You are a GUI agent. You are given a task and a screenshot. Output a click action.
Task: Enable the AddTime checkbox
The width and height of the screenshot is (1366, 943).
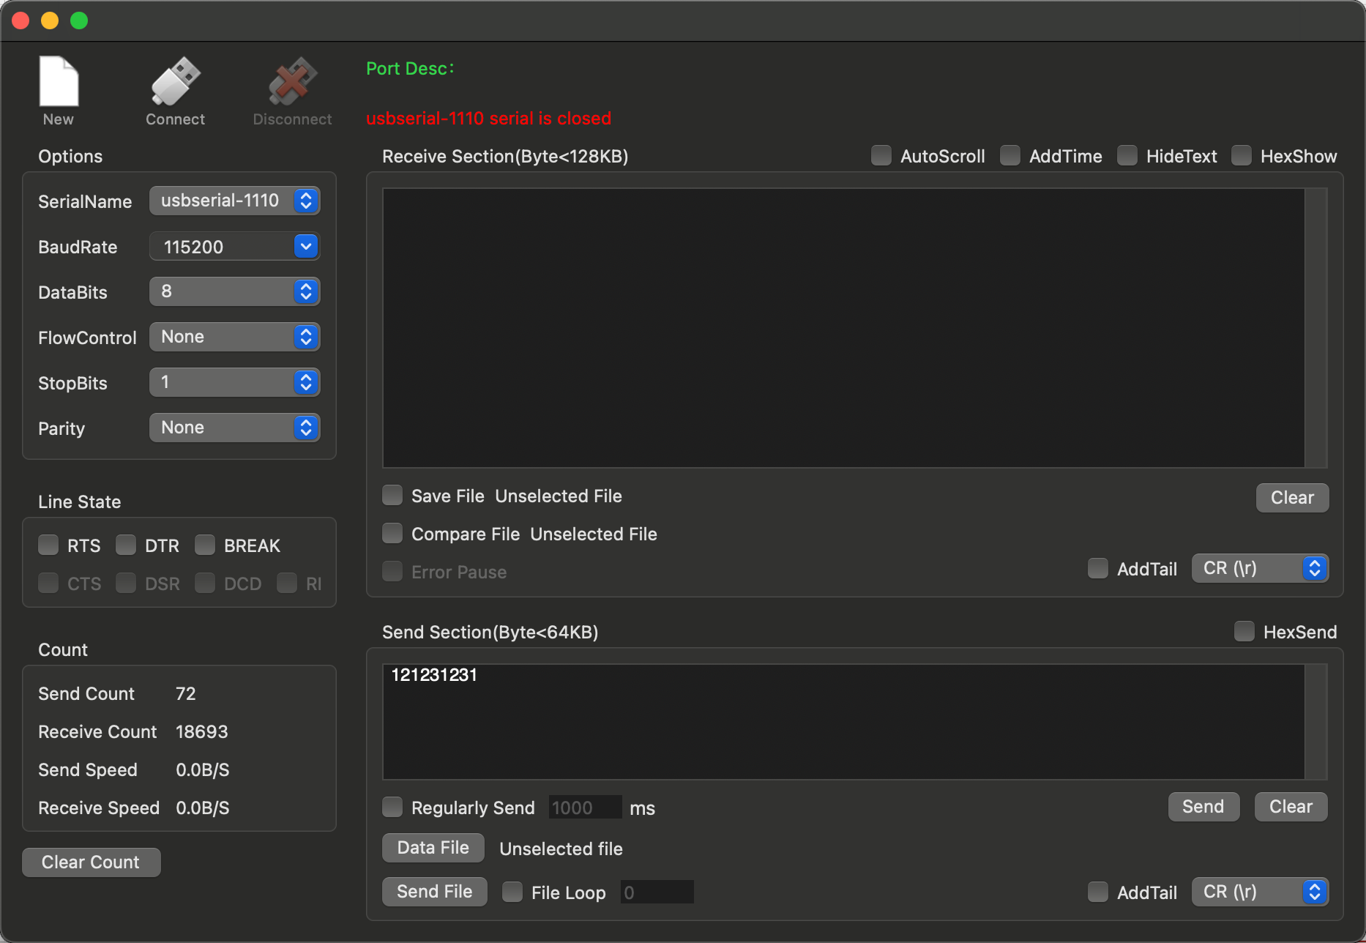[1010, 155]
